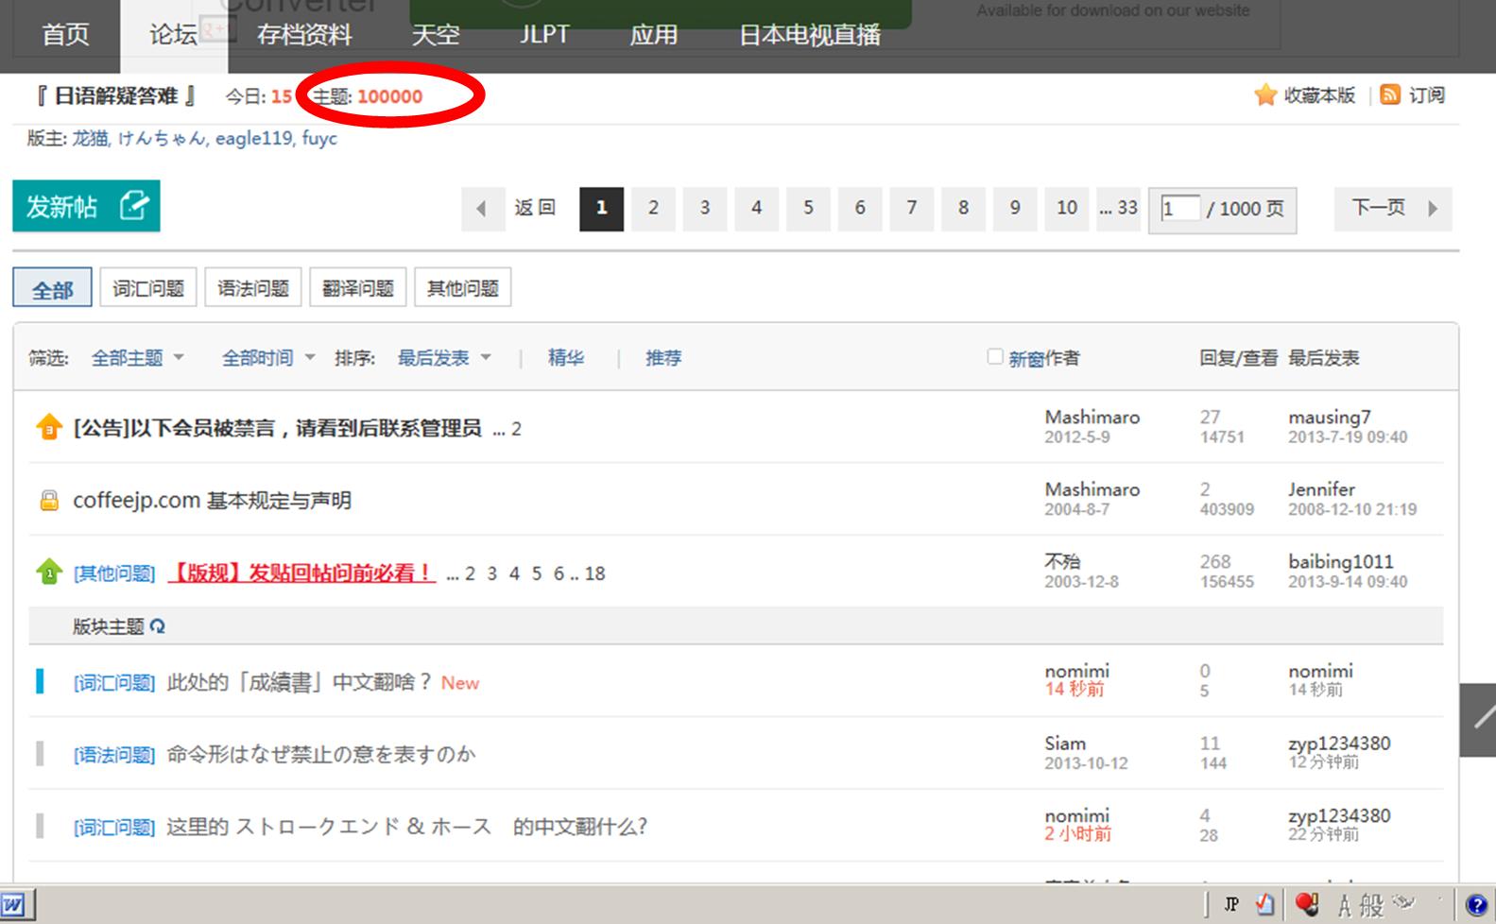Select the 语法问题 category tab
Viewport: 1496px width, 924px height.
click(253, 288)
